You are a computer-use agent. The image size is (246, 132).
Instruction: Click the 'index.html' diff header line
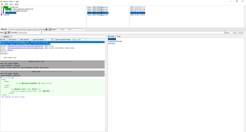[x=52, y=71]
